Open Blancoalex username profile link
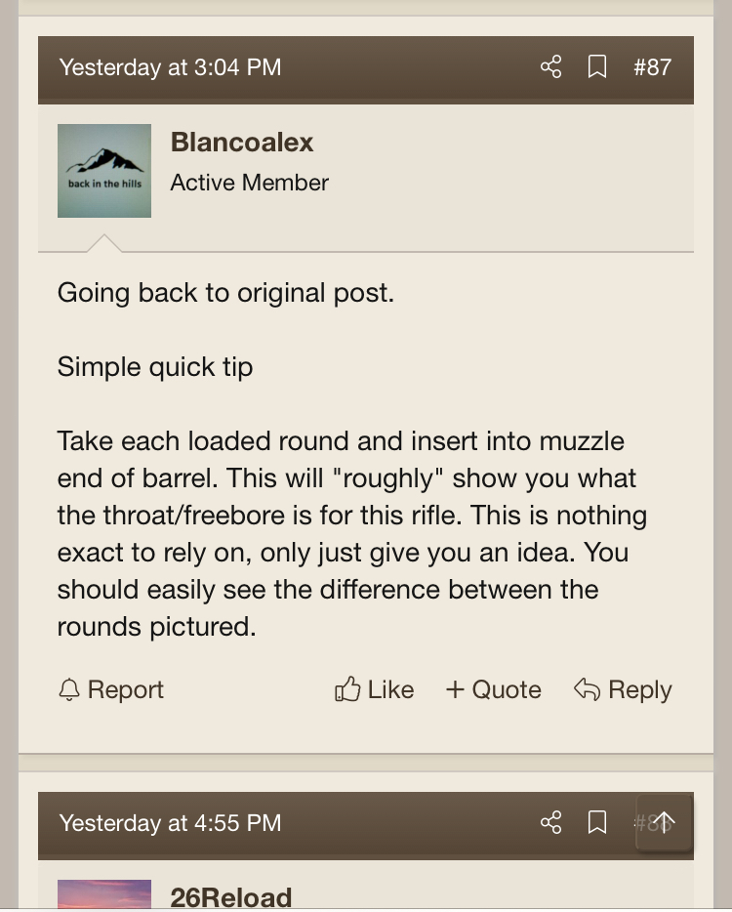This screenshot has width=732, height=912. [x=242, y=143]
